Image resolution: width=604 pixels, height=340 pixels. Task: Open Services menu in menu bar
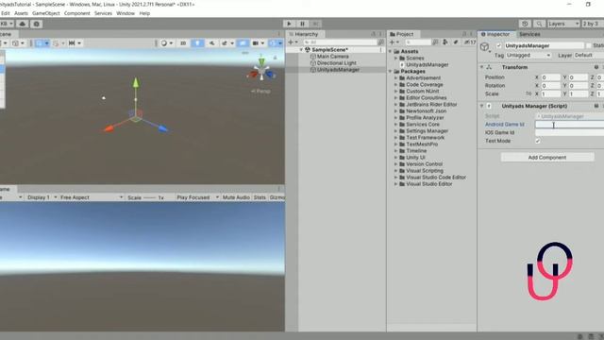click(x=103, y=13)
